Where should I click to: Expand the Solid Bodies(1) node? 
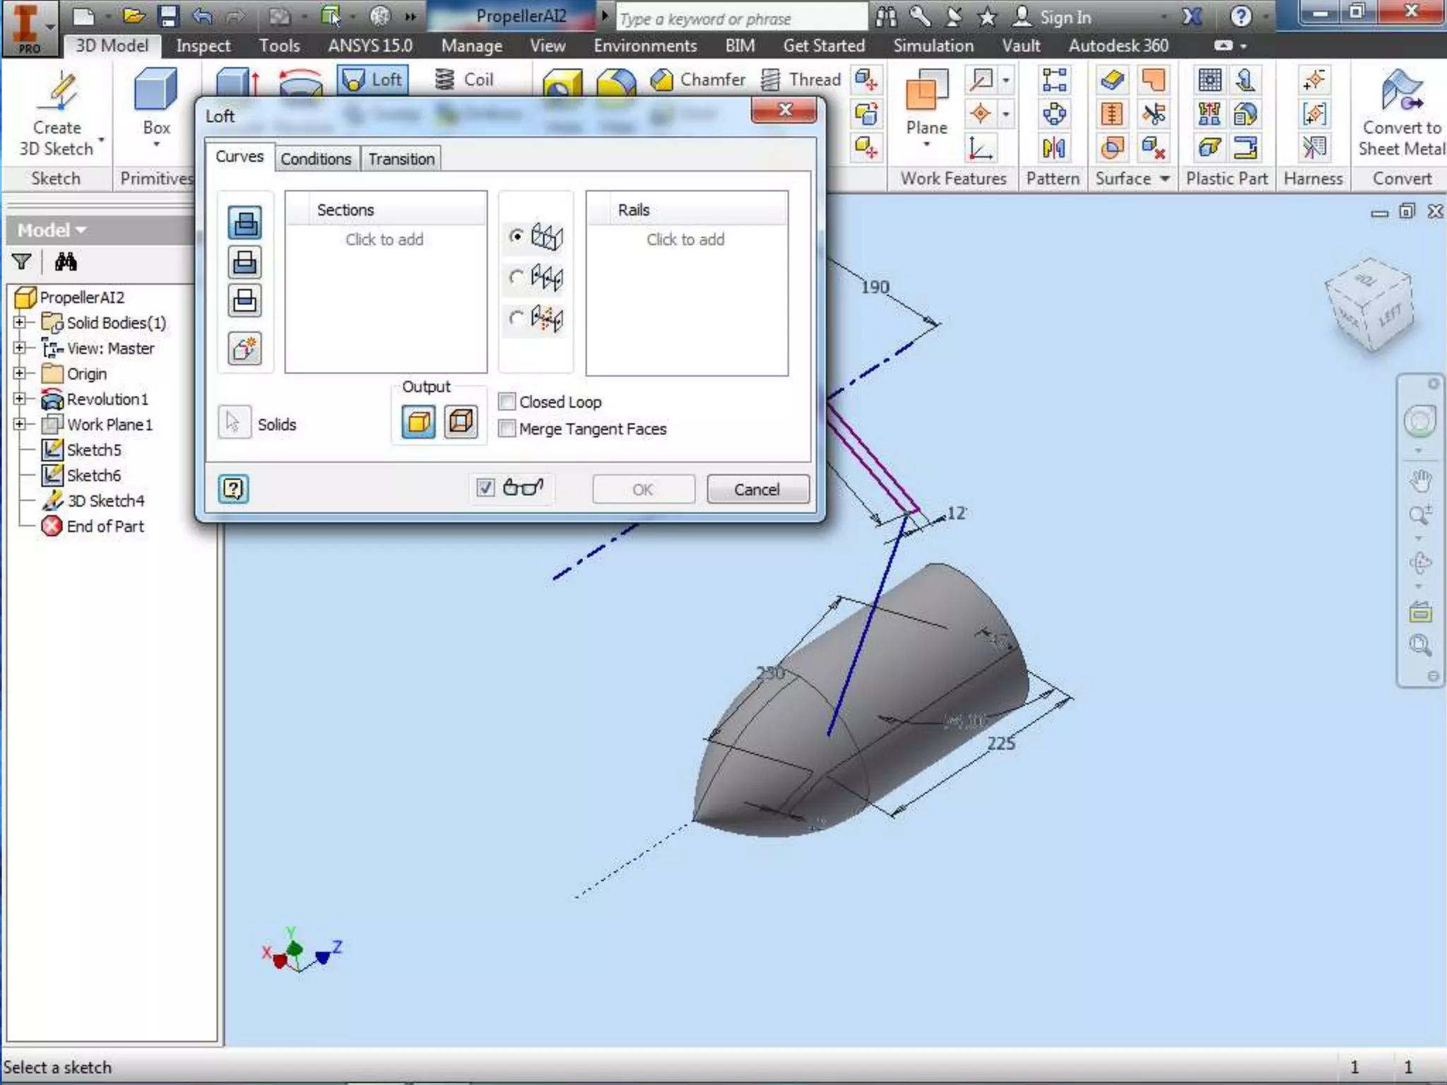[x=20, y=323]
